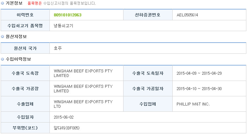Select the 수출국 도축장 value WINGHAM BEEF EXPORTS PTY LIMITED

point(83,73)
